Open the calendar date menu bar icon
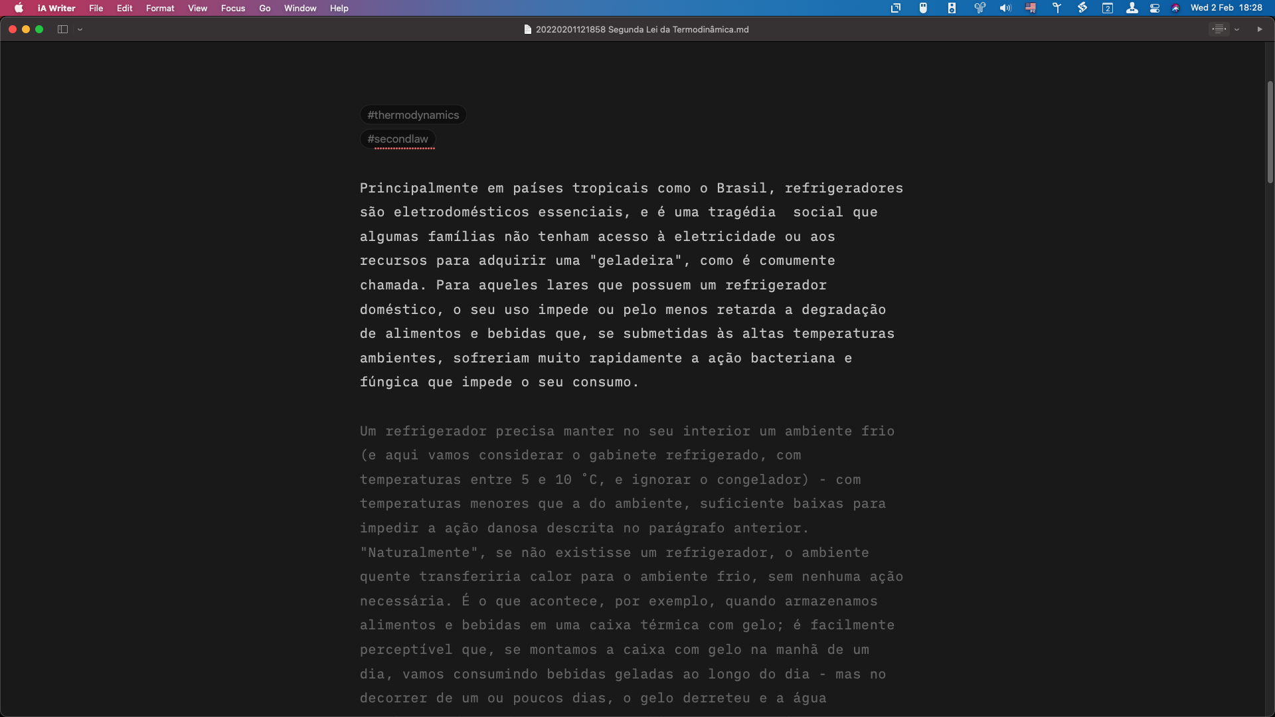 pyautogui.click(x=1108, y=8)
